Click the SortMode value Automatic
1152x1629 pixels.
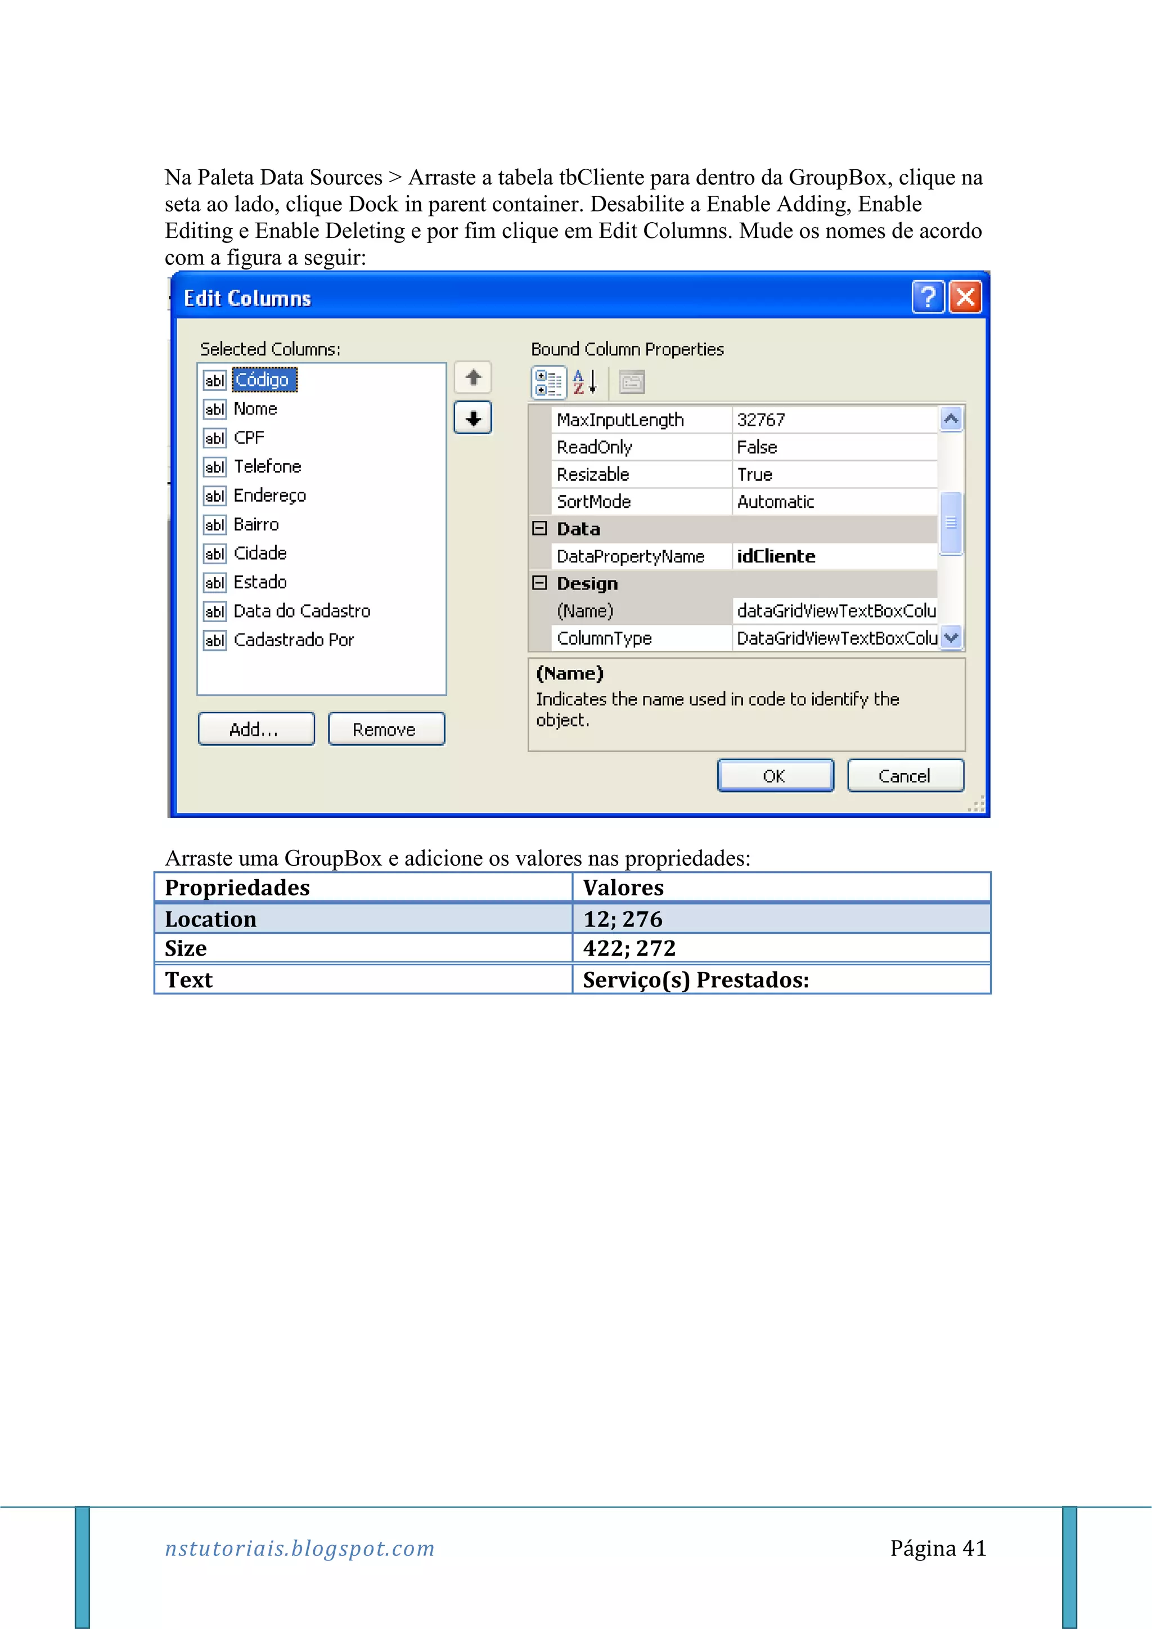click(835, 502)
